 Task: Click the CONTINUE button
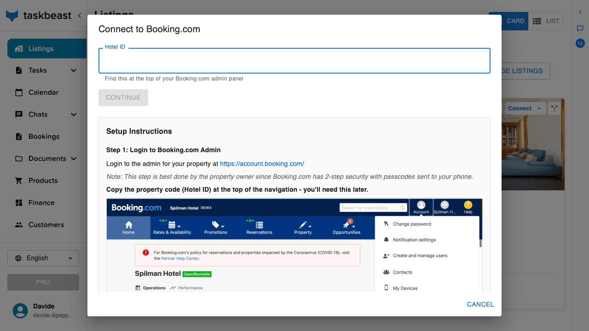123,97
